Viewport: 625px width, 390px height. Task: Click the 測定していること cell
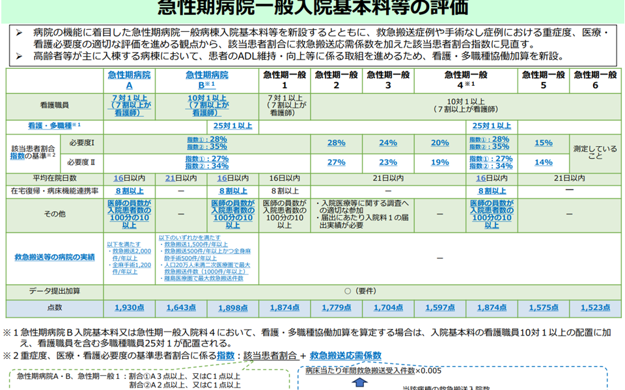pos(594,153)
